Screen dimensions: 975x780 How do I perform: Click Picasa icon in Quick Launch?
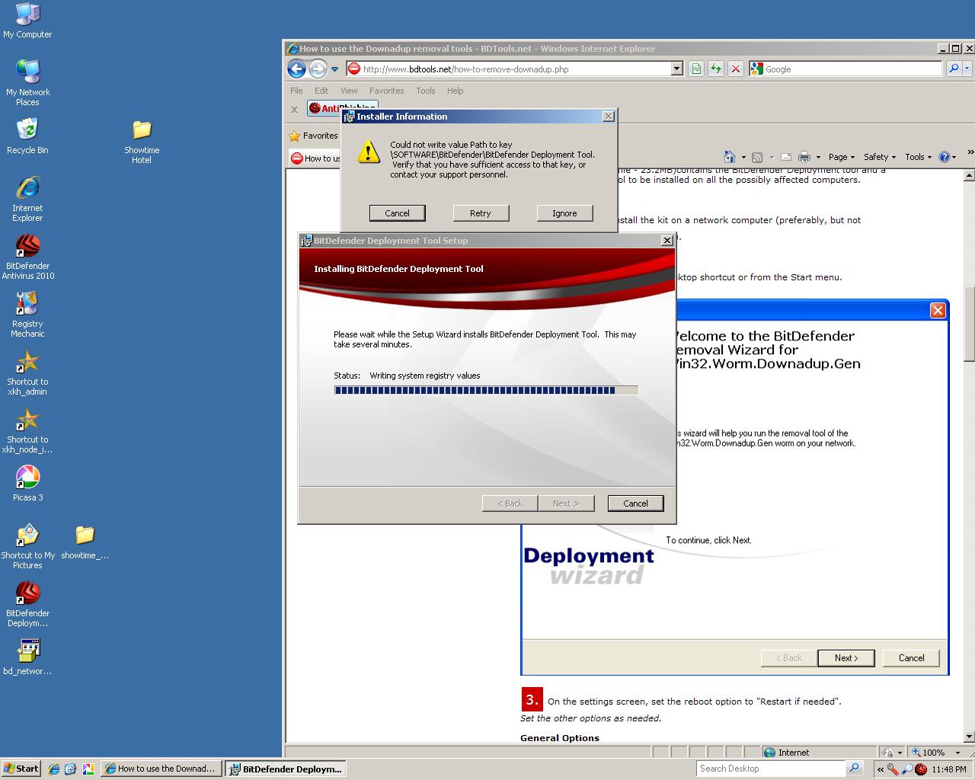coord(88,769)
